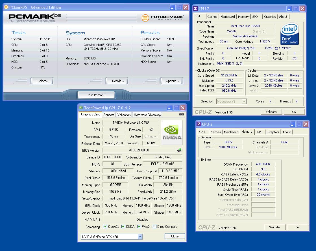316x251 pixels.
Task: Minimize the GPU-Z window
Action: coord(169,108)
